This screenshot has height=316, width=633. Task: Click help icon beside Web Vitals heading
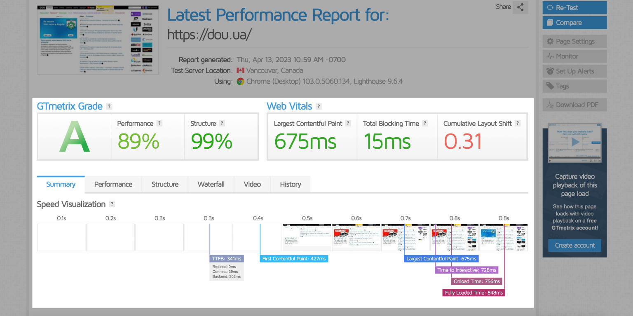(319, 106)
